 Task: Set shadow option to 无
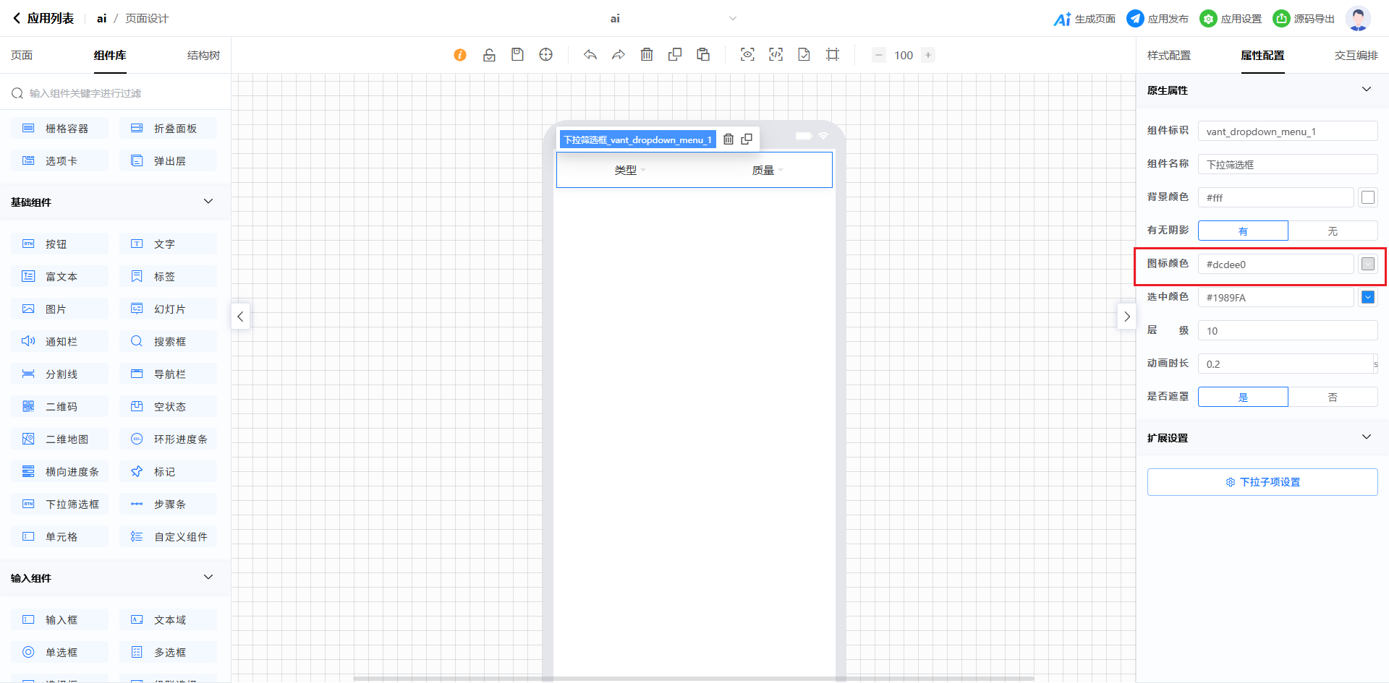(x=1333, y=231)
